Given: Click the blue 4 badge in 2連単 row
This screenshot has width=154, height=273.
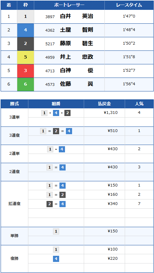Looking at the screenshot, I should (x=62, y=149).
